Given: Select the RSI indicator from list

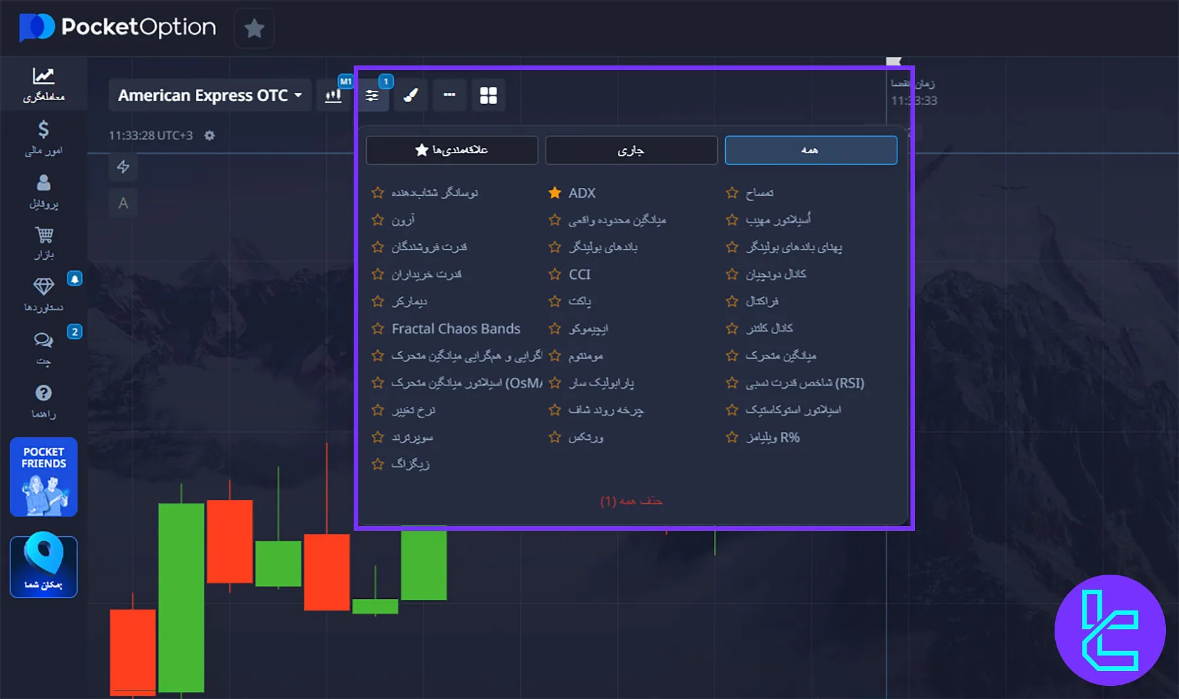Looking at the screenshot, I should (x=805, y=383).
